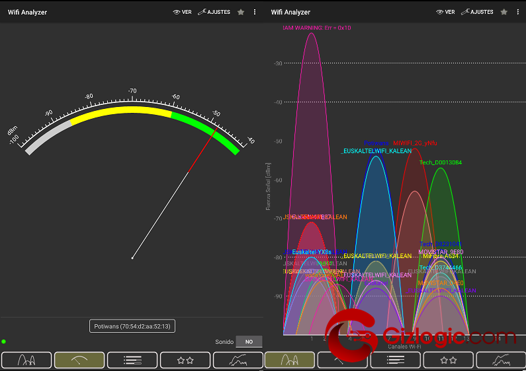Tap star rating icon in left window
Screen dimensions: 526x371
coord(241,12)
